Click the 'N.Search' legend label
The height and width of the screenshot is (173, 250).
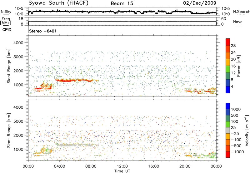[x=241, y=12]
